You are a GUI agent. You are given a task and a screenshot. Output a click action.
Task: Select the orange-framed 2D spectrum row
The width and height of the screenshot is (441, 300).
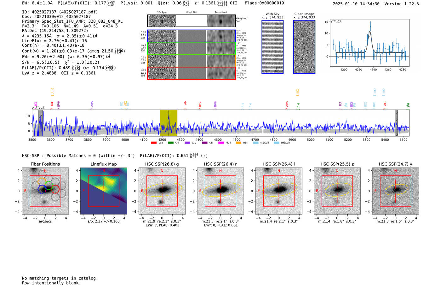click(x=192, y=61)
